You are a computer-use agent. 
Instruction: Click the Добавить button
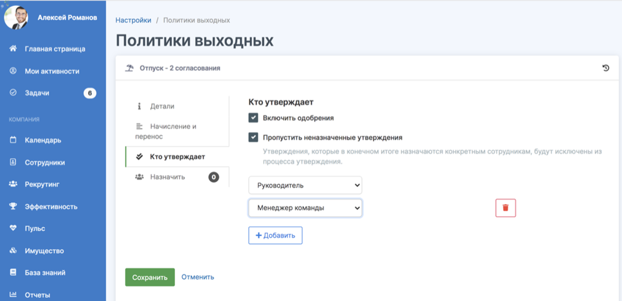(275, 235)
